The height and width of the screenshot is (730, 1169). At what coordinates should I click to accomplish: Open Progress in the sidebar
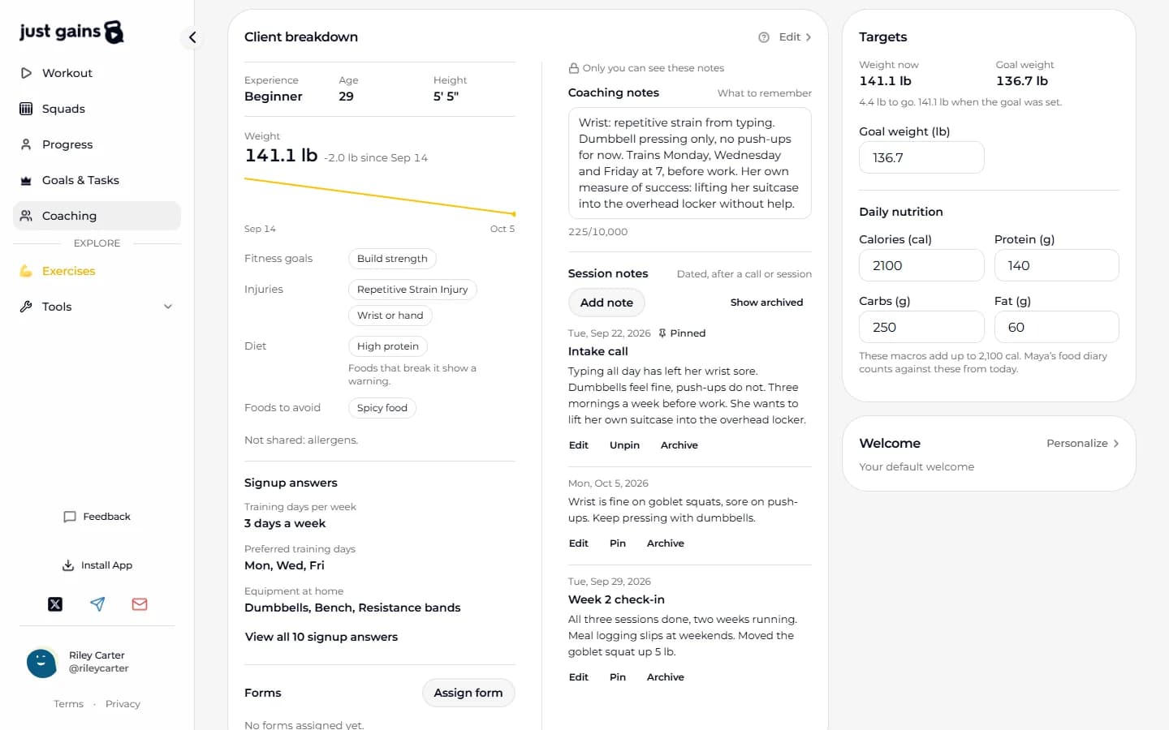(x=97, y=144)
